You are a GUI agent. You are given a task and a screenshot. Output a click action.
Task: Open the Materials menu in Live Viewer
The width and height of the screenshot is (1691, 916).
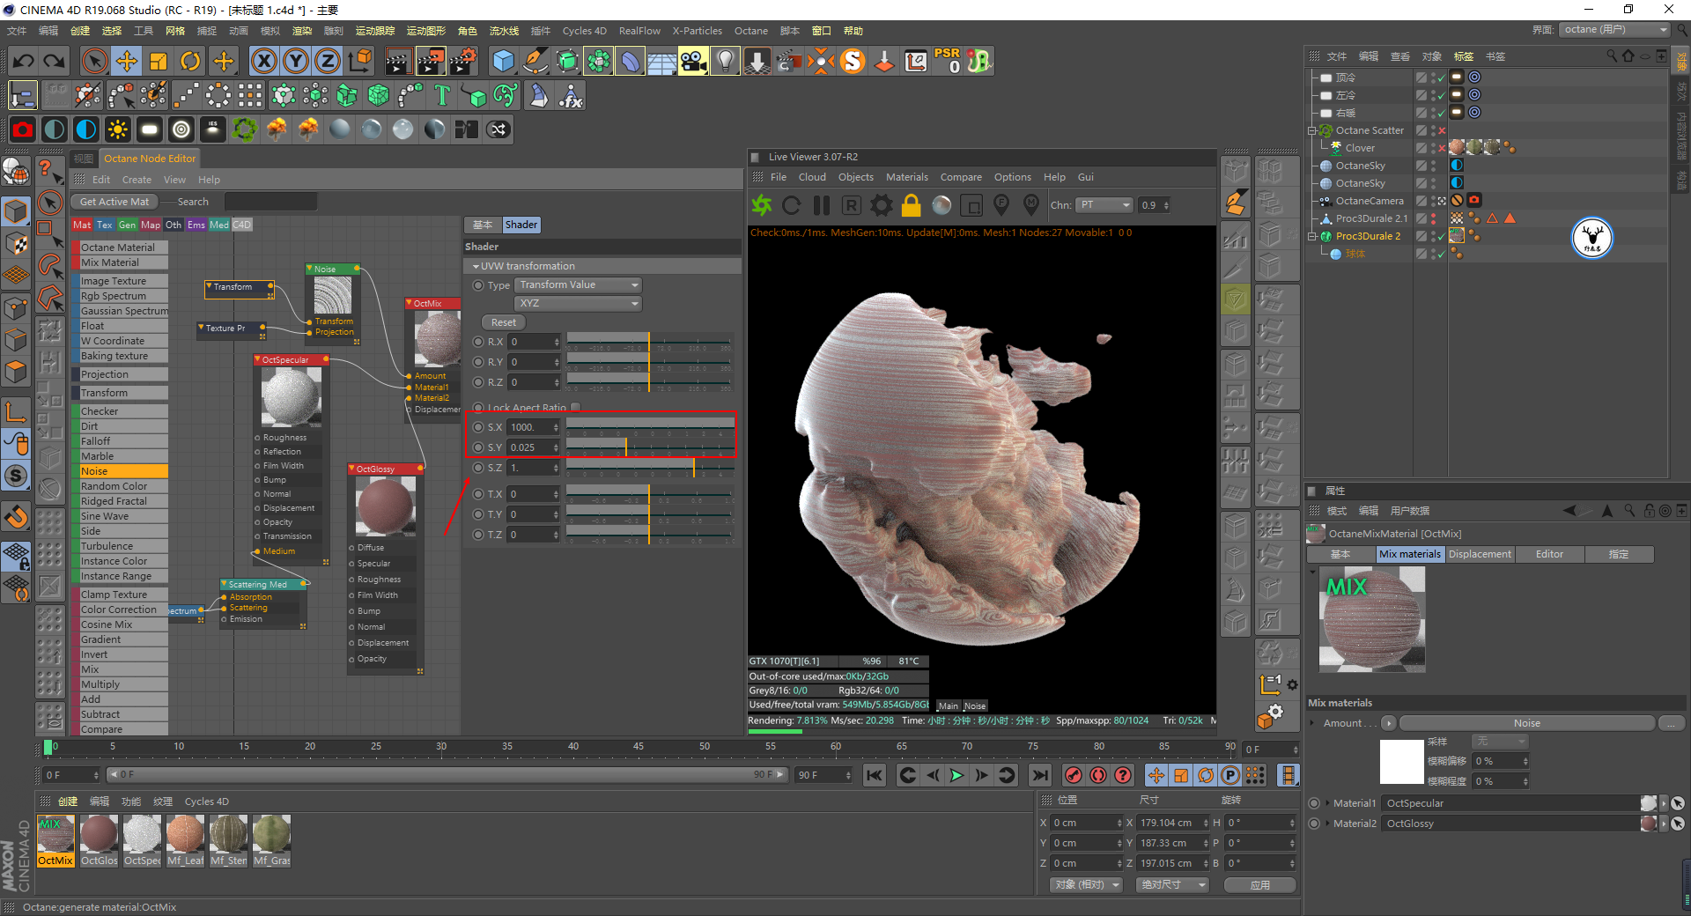[x=906, y=177]
